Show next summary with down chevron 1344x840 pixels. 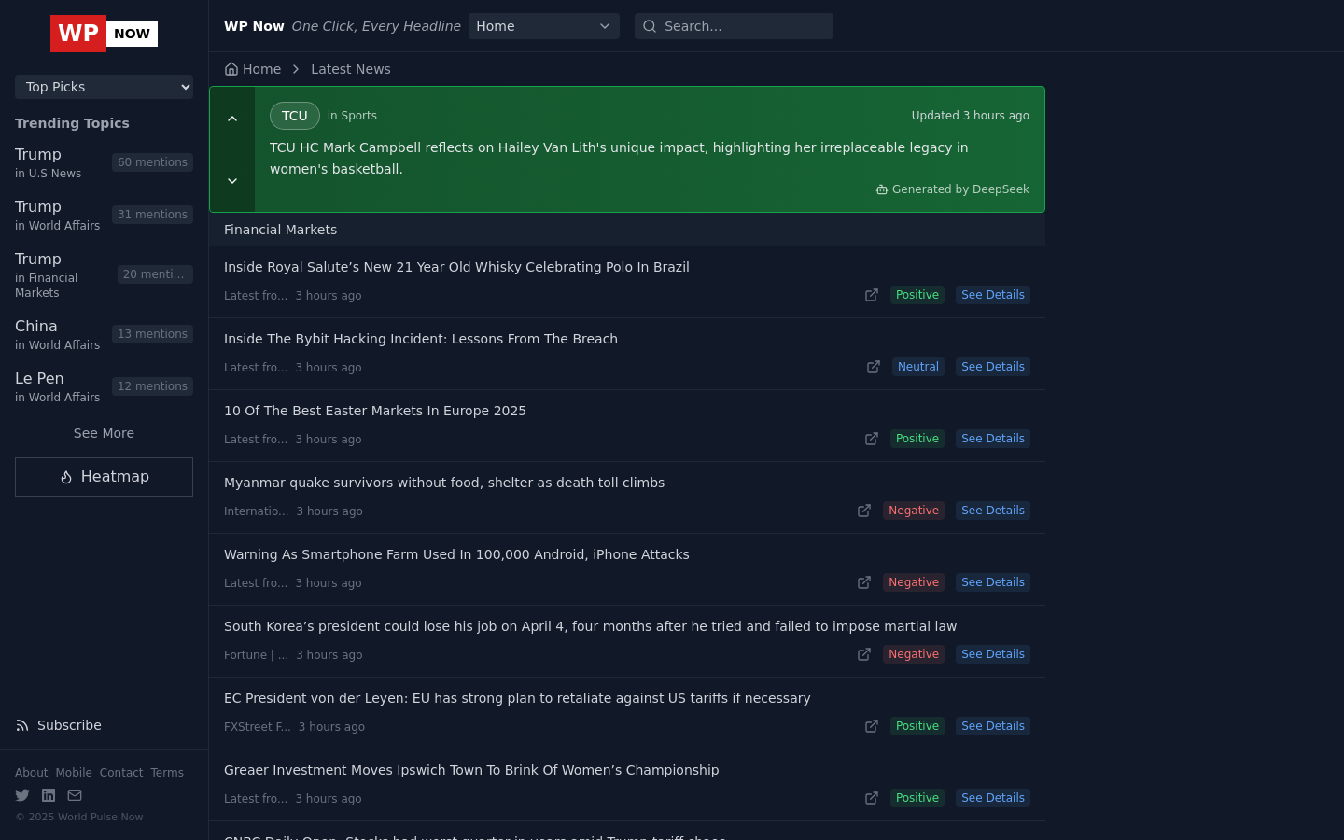click(x=232, y=181)
